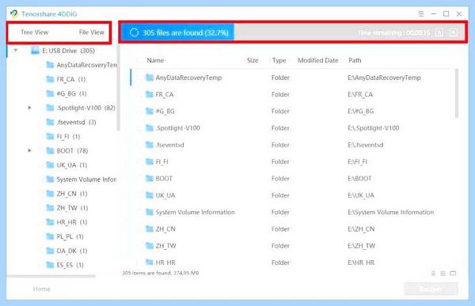
Task: Tick the checkbox beside BOOT folder row
Action: coord(139,179)
